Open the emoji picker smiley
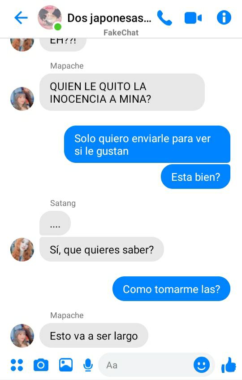242x380 pixels. click(201, 365)
